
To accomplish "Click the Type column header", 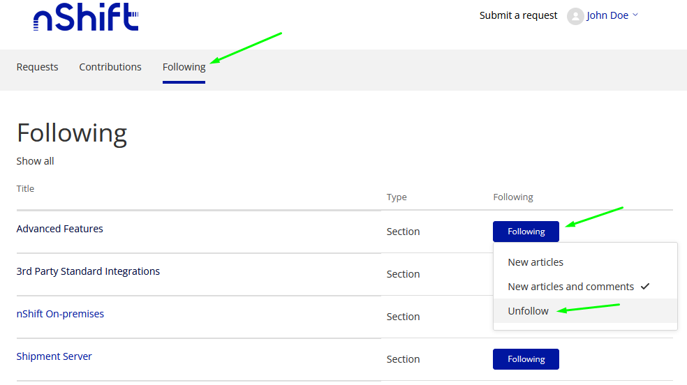I will point(397,197).
